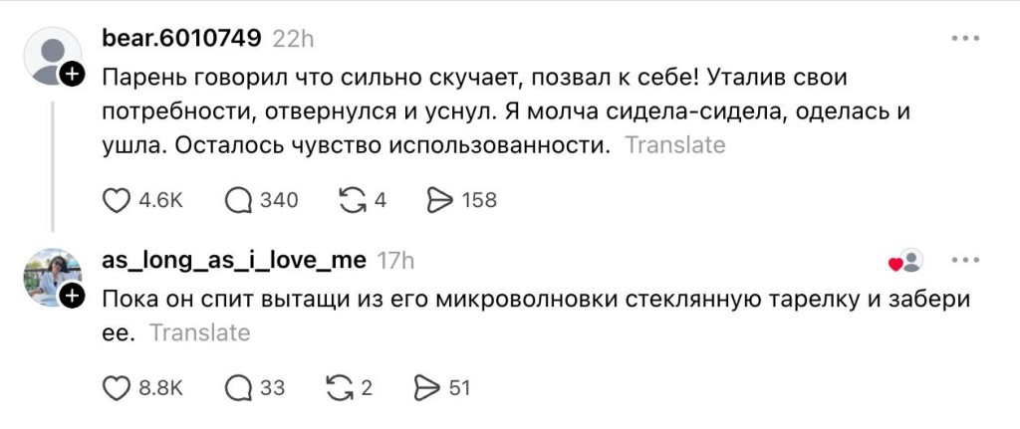Image resolution: width=1020 pixels, height=429 pixels.
Task: Share the bear.6010749 post
Action: tap(439, 200)
